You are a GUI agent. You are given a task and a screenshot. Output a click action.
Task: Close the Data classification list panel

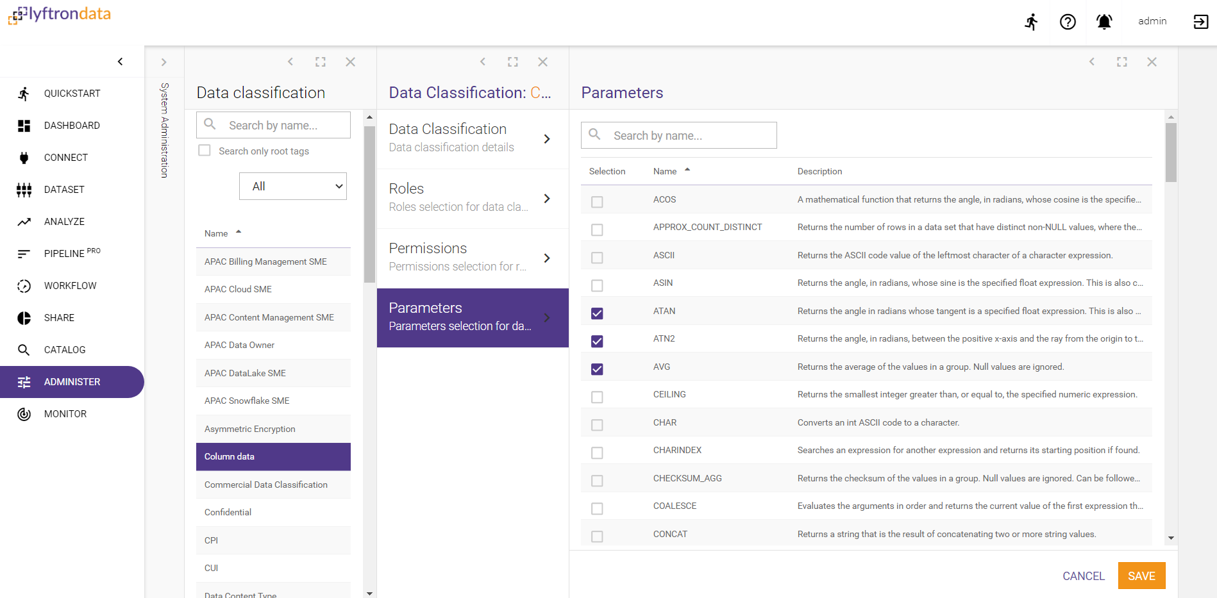coord(351,62)
